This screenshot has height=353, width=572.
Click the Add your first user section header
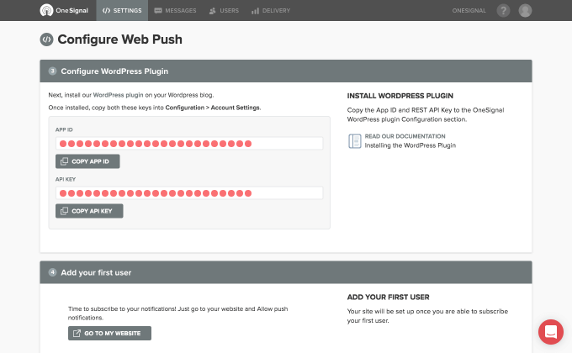coord(286,272)
